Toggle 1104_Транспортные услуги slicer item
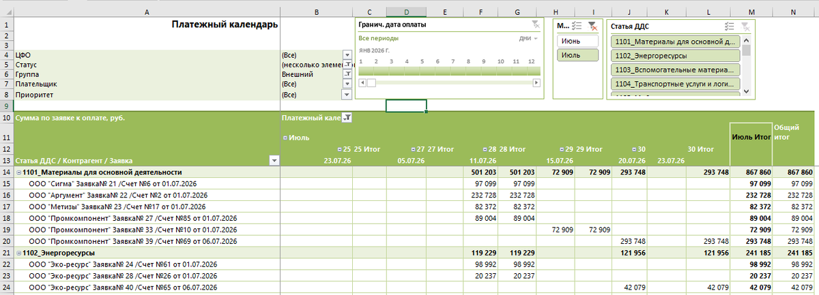The width and height of the screenshot is (819, 295). 676,84
